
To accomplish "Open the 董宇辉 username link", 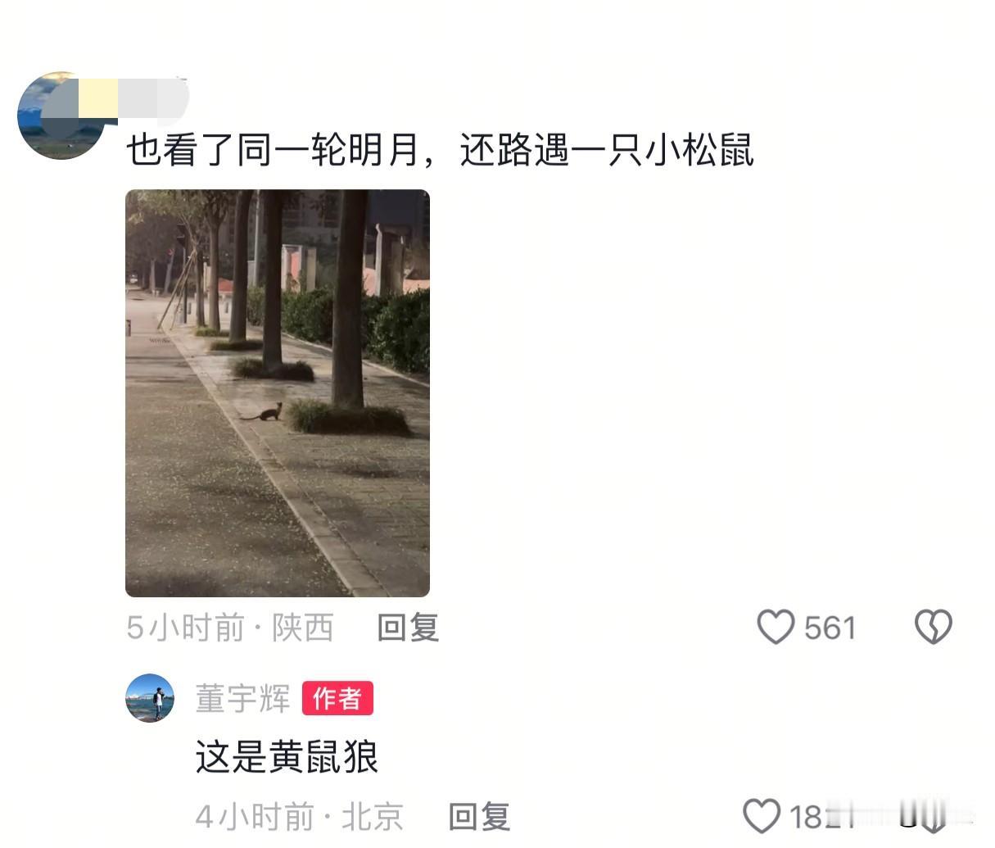I will [242, 699].
